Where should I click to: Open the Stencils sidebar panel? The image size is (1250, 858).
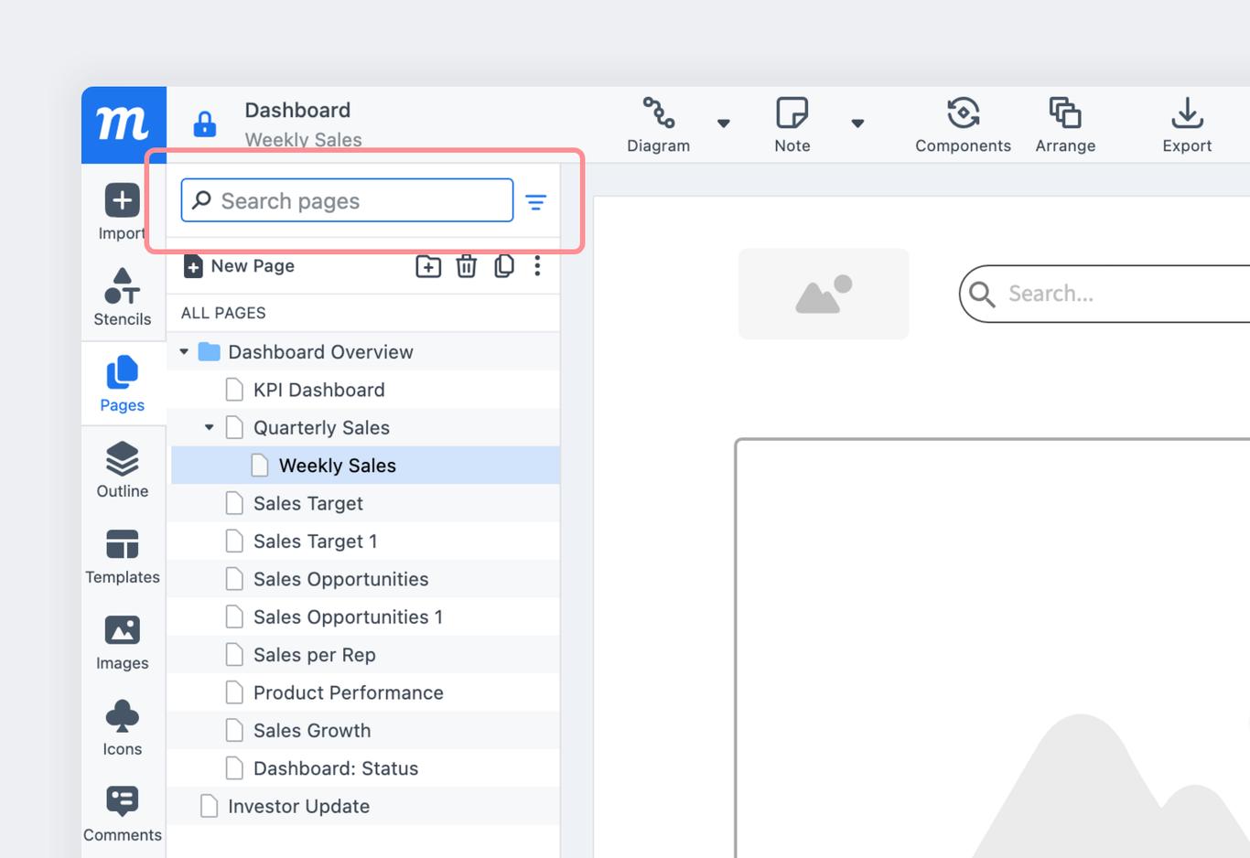(122, 297)
